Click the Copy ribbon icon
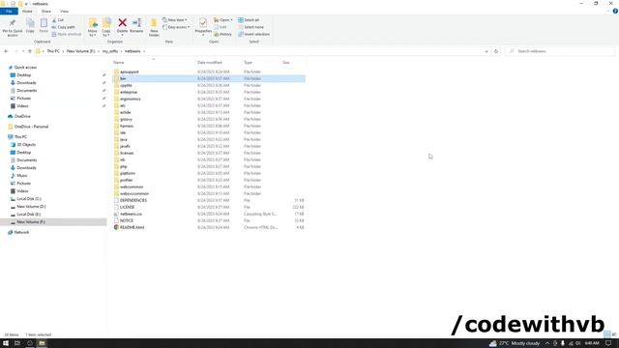 (x=30, y=26)
